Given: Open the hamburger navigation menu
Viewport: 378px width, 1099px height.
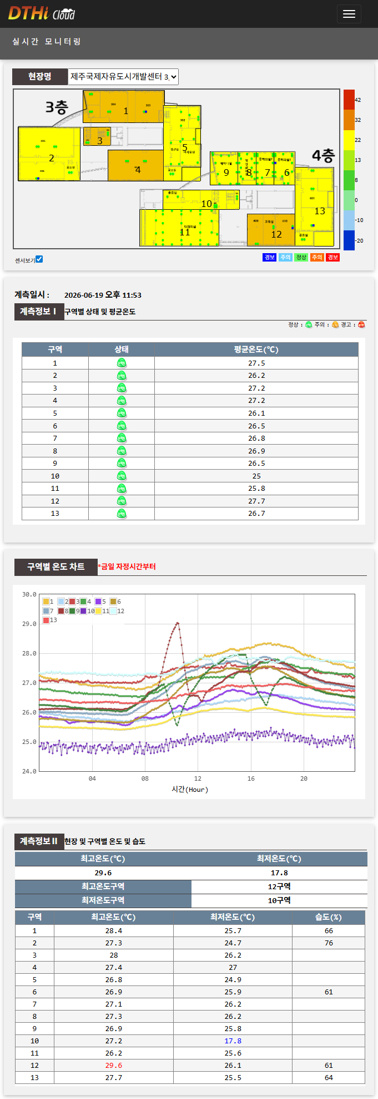Looking at the screenshot, I should coord(349,14).
